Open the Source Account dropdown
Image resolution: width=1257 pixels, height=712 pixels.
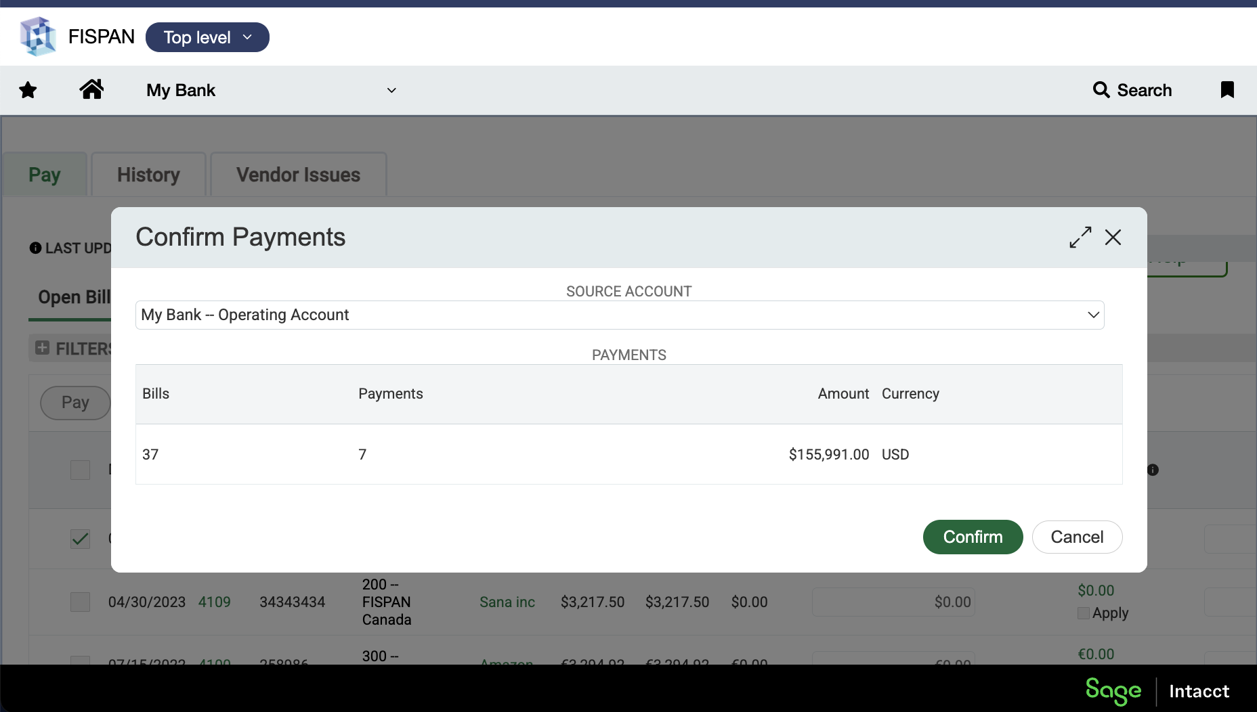tap(619, 315)
